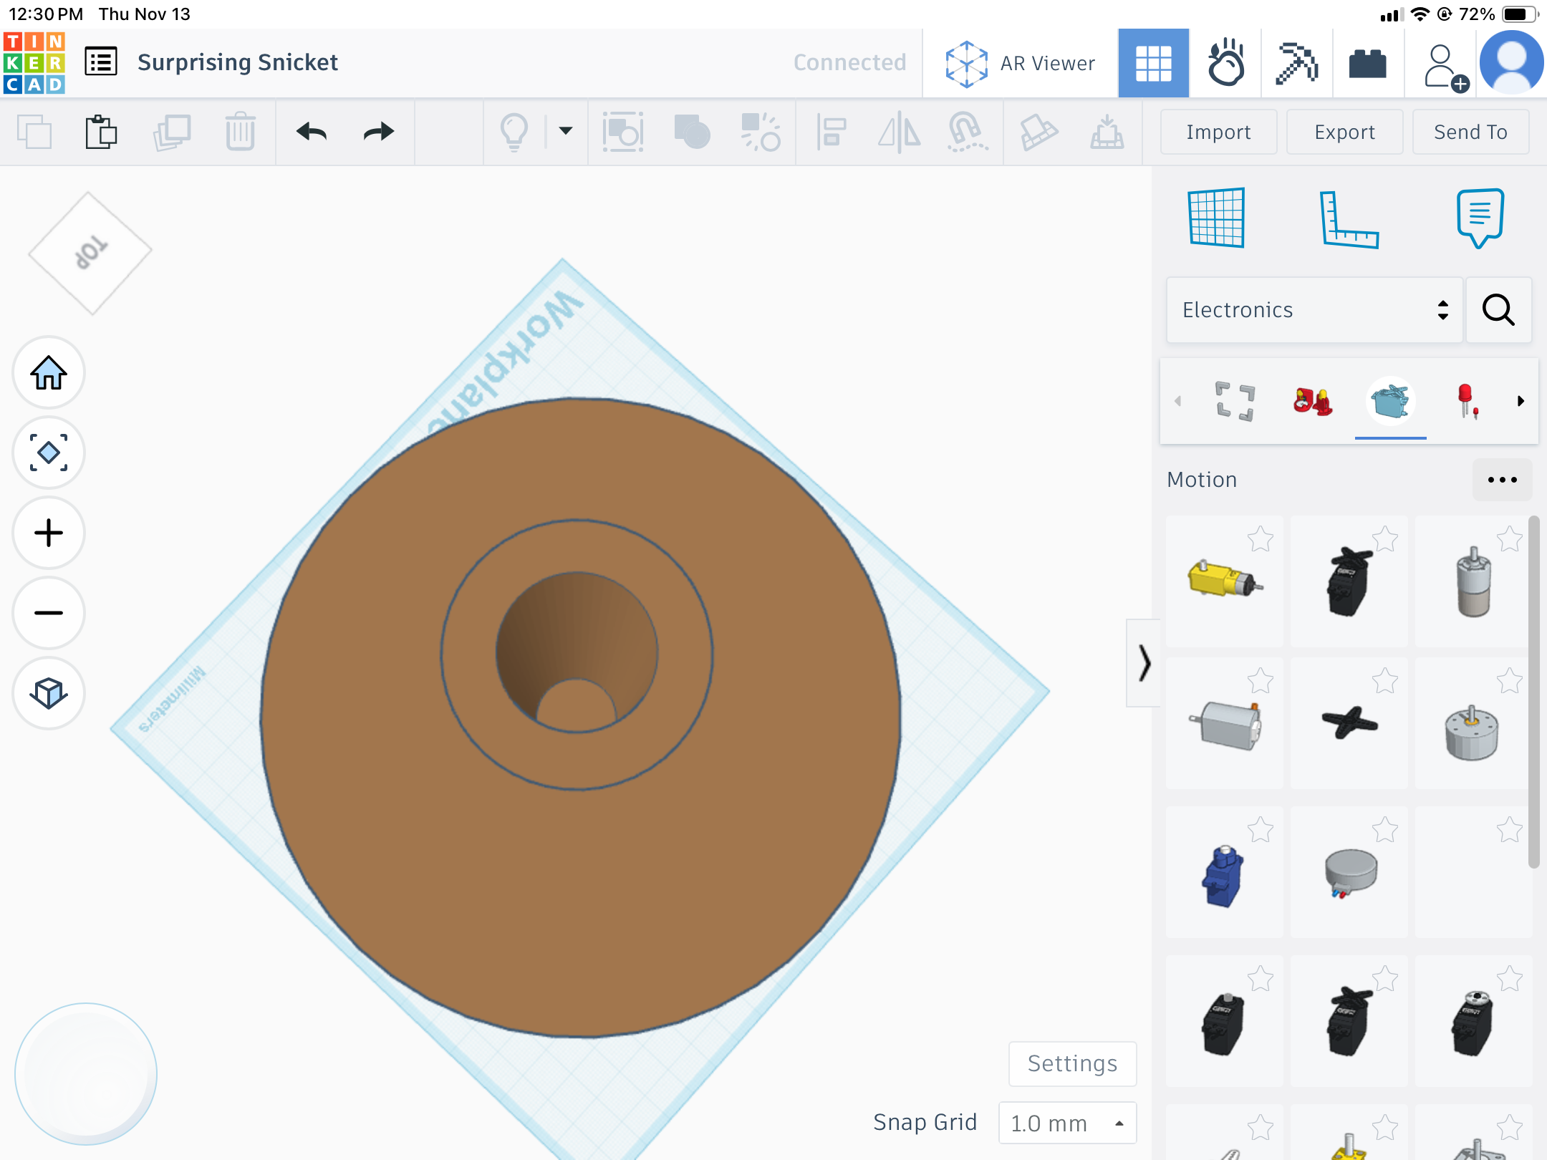
Task: Expand the Snap Grid 1.0 mm dropdown
Action: (x=1067, y=1123)
